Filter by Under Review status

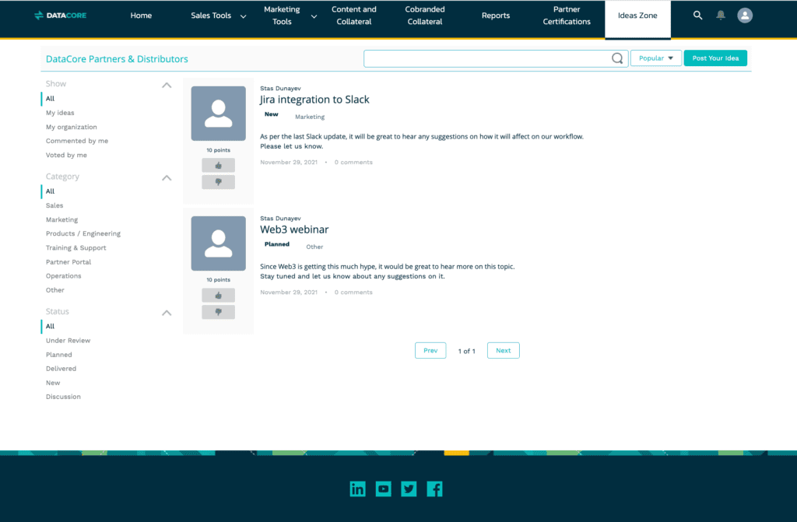[x=68, y=341]
